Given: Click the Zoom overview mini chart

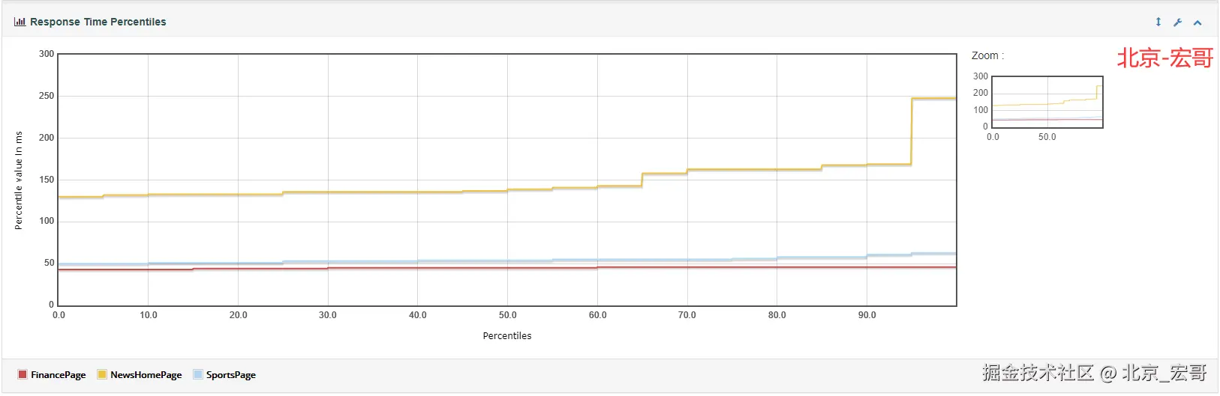Looking at the screenshot, I should 1047,102.
